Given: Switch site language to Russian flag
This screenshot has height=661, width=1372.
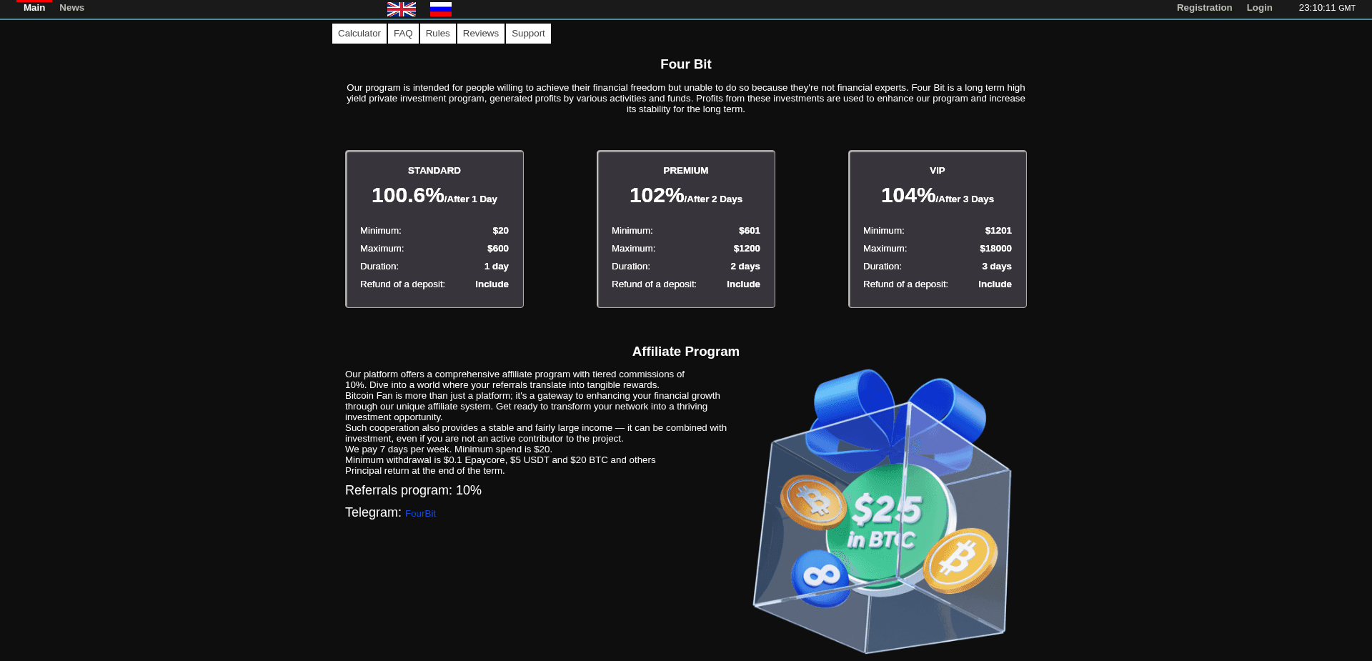Looking at the screenshot, I should [x=440, y=9].
